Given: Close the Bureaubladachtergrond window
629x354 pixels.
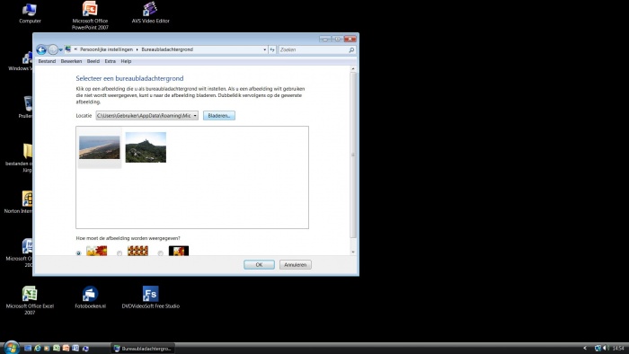Looking at the screenshot, I should click(x=350, y=39).
